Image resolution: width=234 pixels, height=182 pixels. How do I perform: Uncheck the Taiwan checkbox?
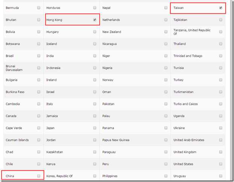(x=220, y=8)
